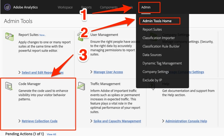Open the Workspace menu
Viewport: 224px width, 136px height.
point(65,7)
